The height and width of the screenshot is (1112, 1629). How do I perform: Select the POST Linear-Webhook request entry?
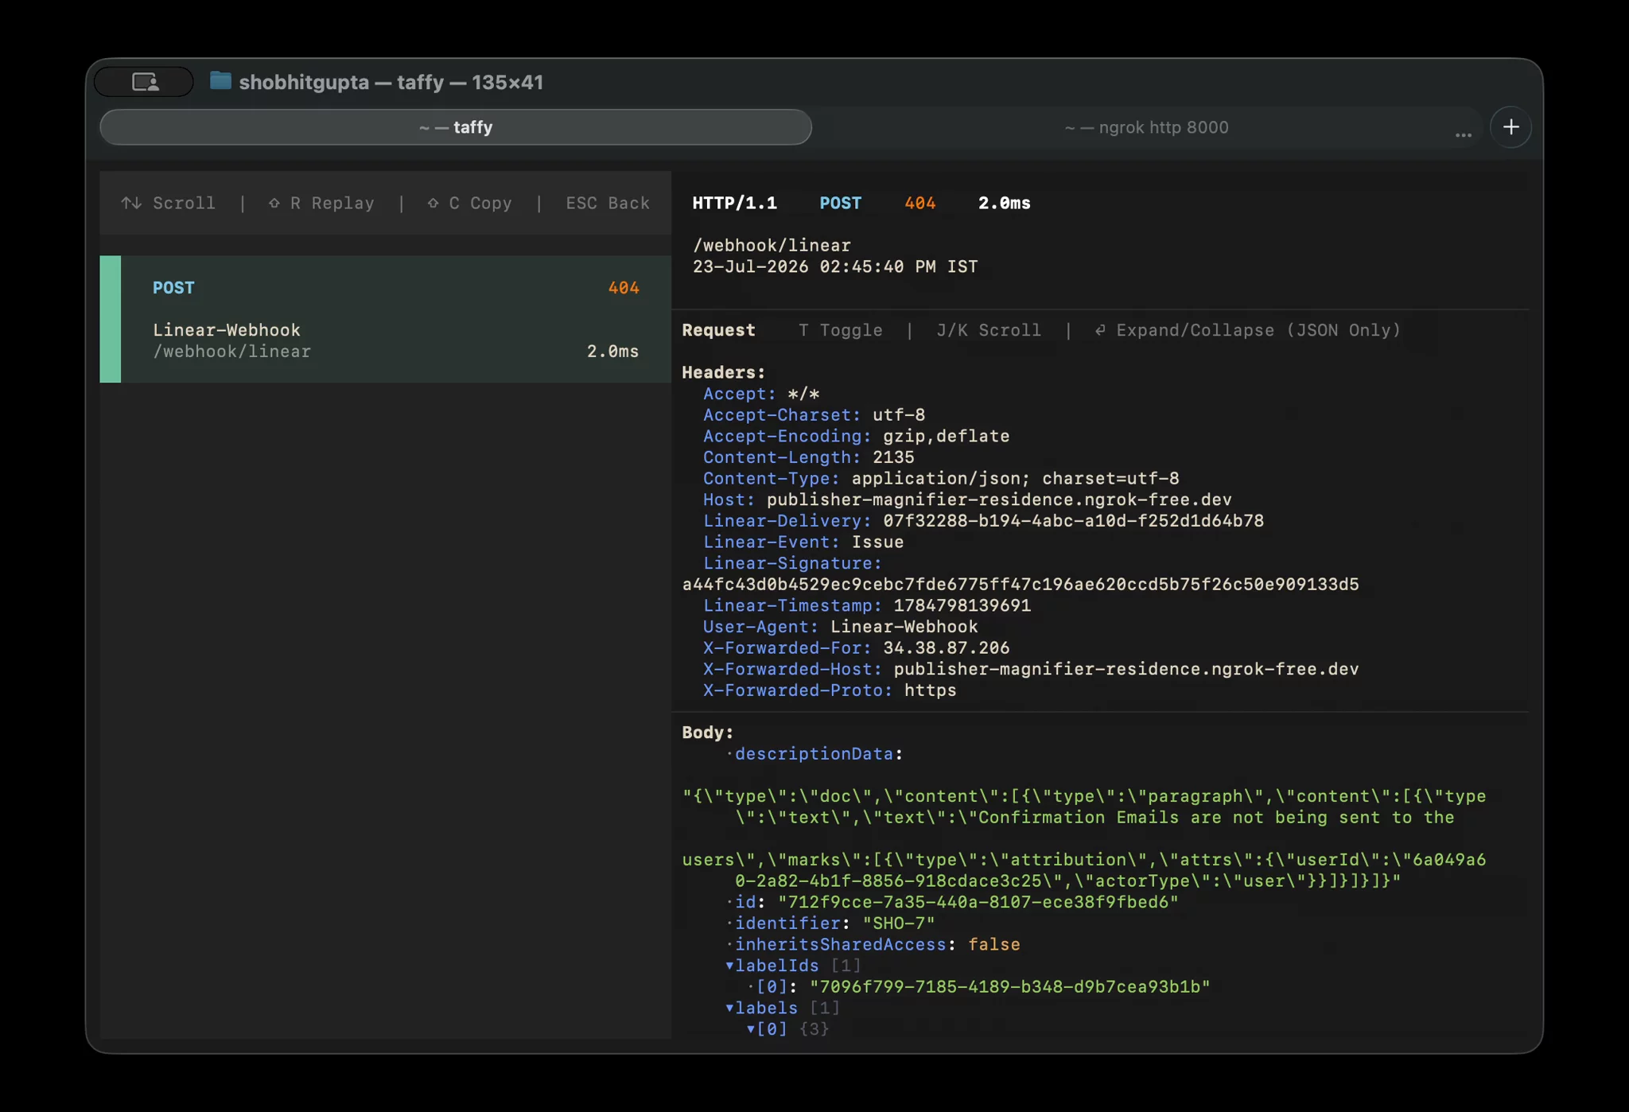coord(386,319)
